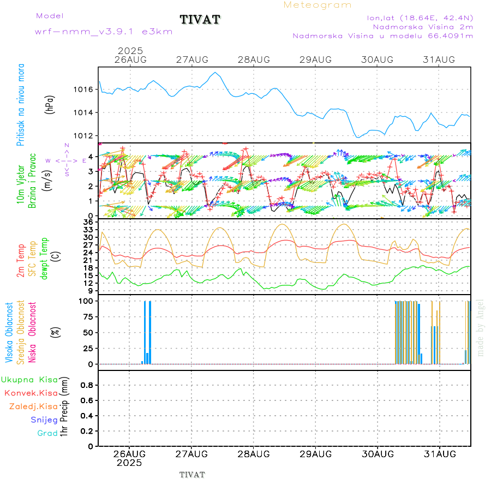Click the 29AUG label on the top axis
Viewport: 491px width, 491px height.
tap(315, 59)
